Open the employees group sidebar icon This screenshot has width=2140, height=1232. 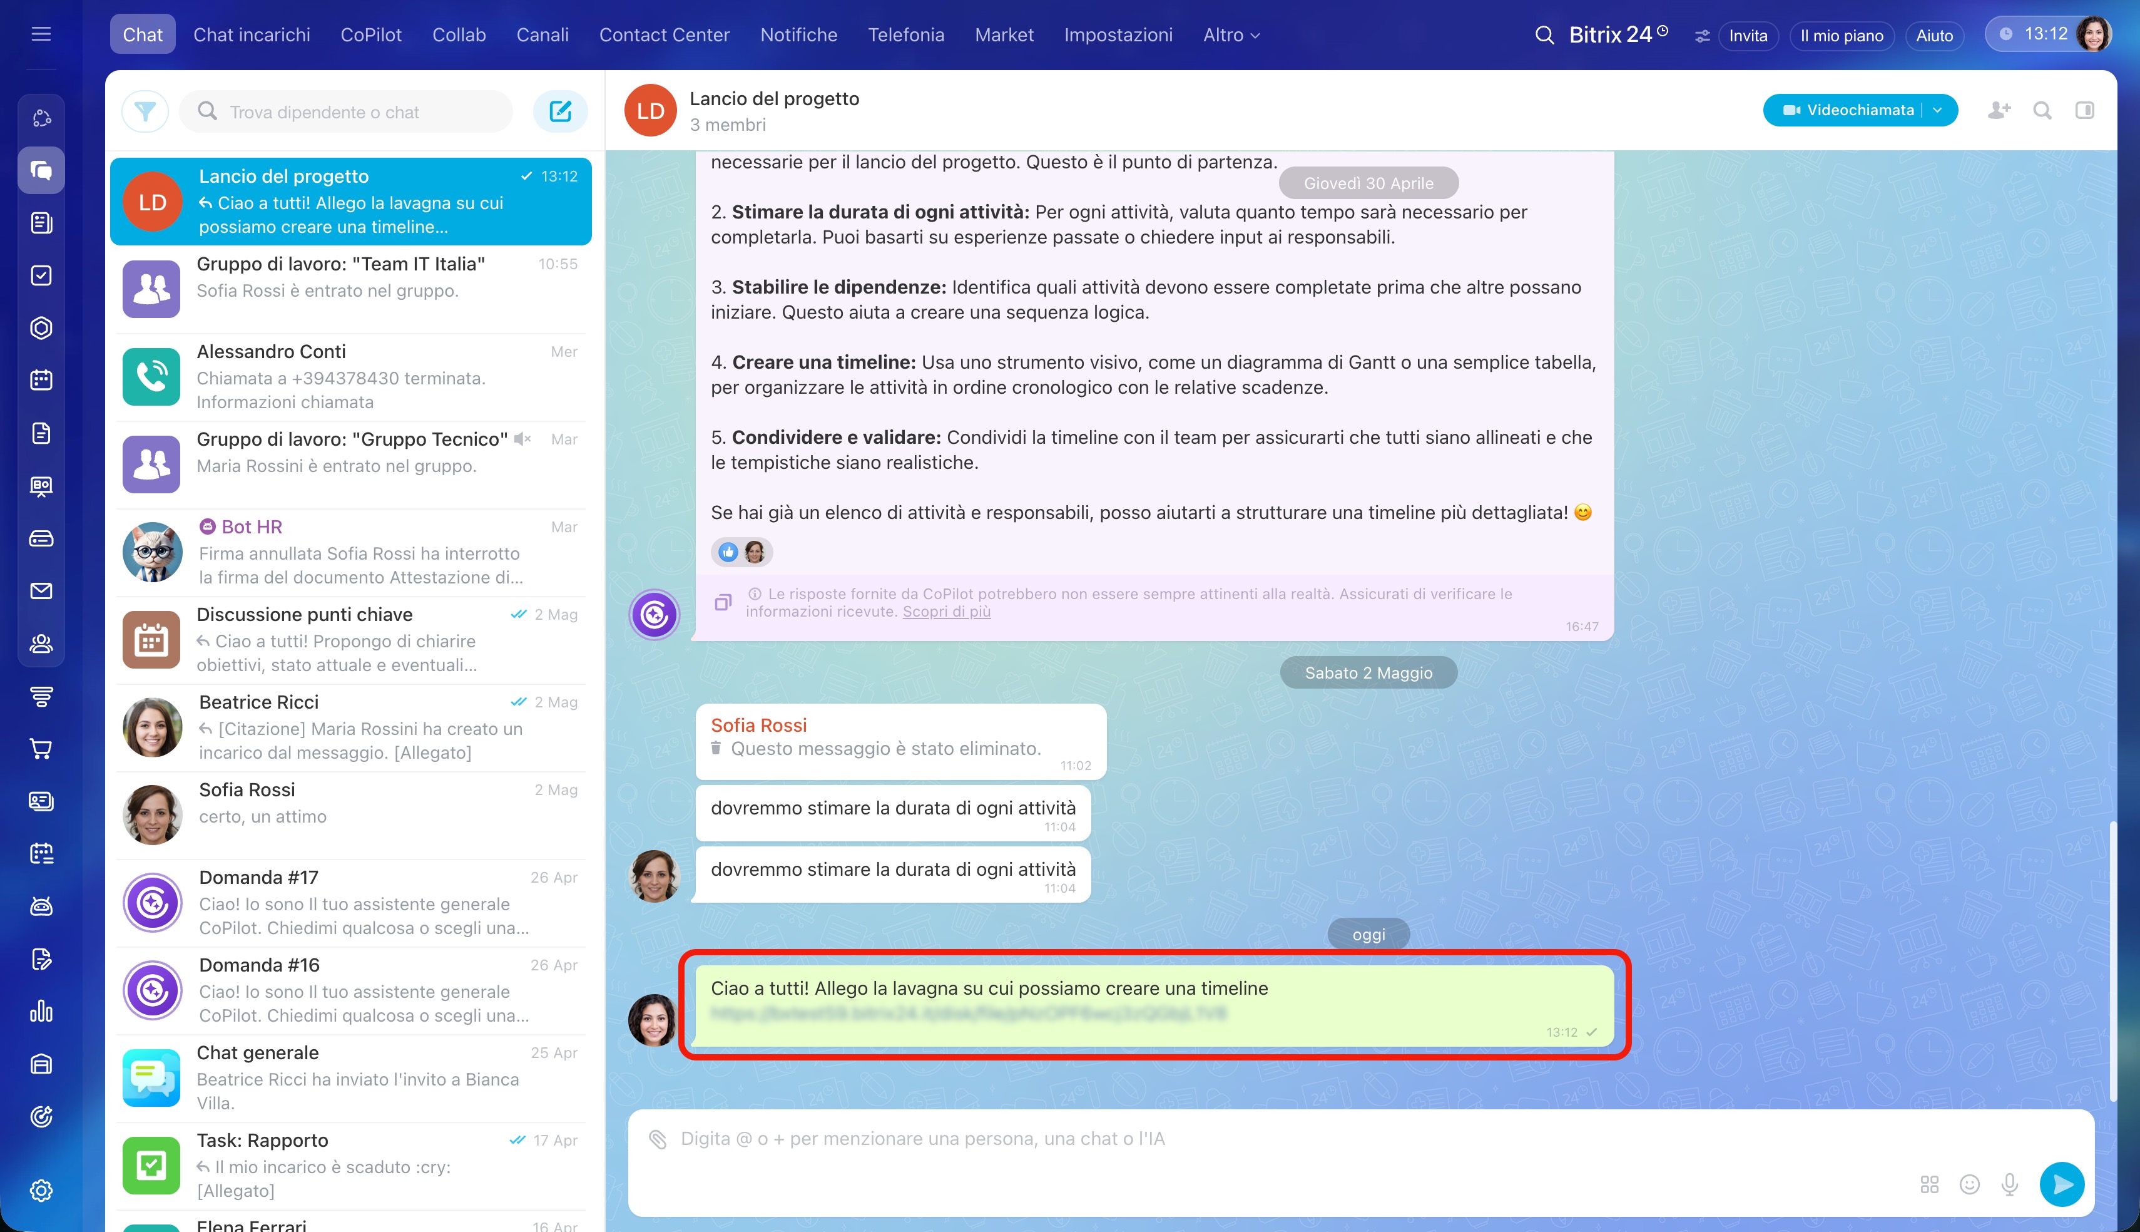41,644
